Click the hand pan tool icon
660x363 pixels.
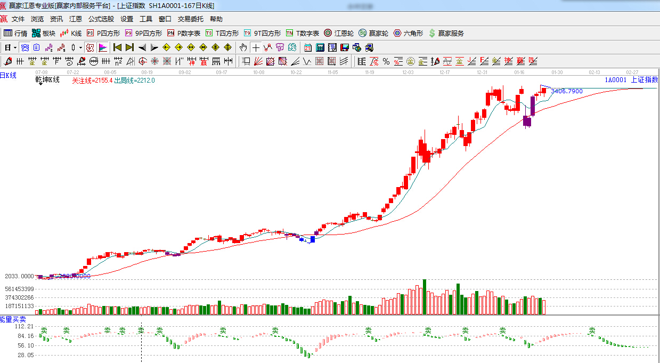tap(243, 47)
